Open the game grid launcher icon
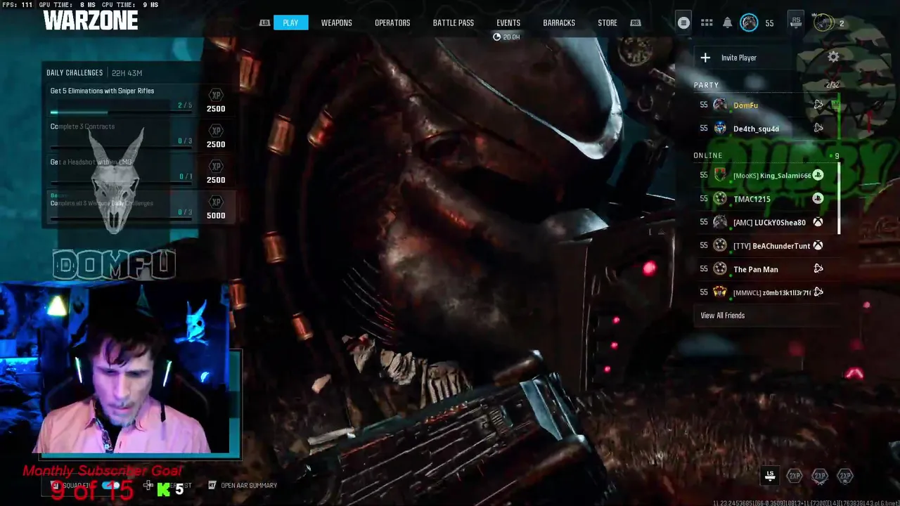 click(x=707, y=22)
